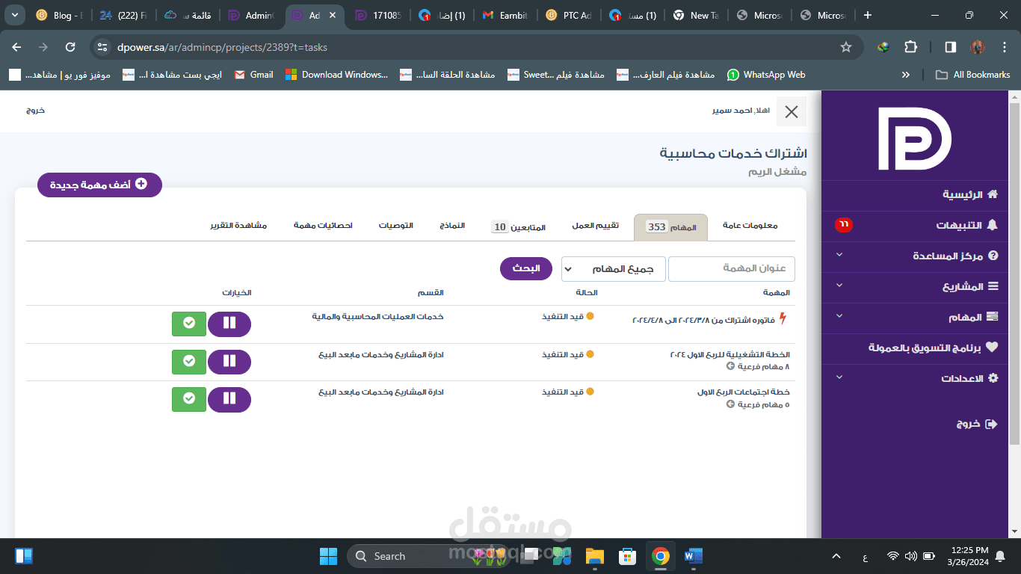This screenshot has height=574, width=1021.
Task: Open برنامج التسويق بالعمولة in sidebar
Action: (x=933, y=348)
